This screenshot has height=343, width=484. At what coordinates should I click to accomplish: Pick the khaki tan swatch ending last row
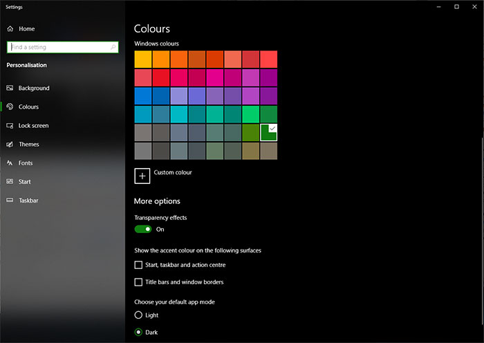[268, 151]
